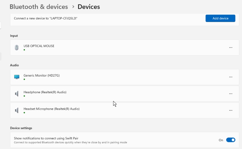The width and height of the screenshot is (242, 149).
Task: Select the Generic Monitor (HD27G) label
Action: [x=41, y=75]
